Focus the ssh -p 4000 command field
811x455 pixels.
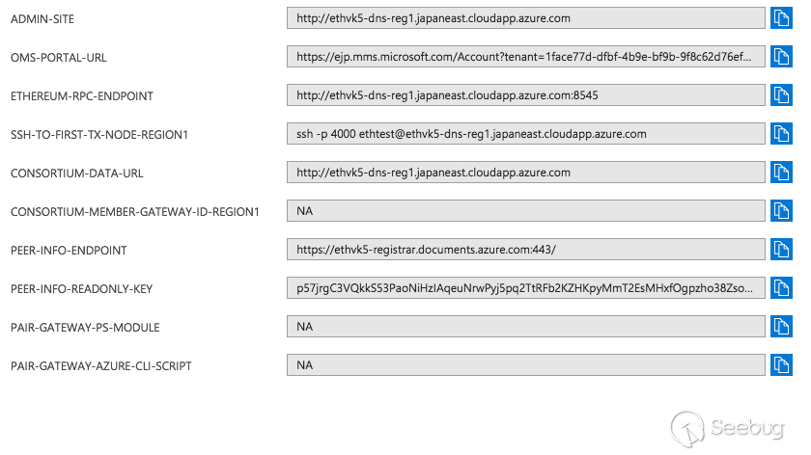coord(526,134)
